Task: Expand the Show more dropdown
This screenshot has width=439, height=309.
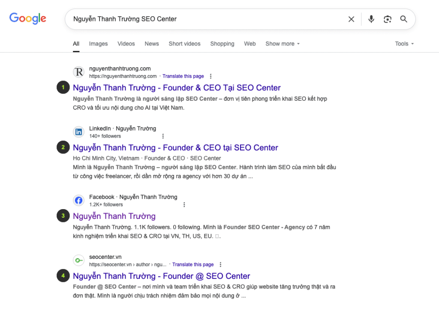Action: tap(283, 44)
